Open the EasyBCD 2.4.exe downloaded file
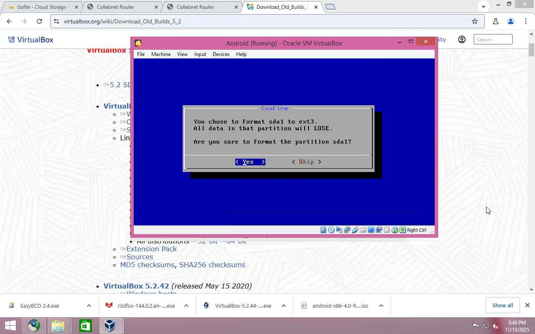Screen dimensions: 535x334 tap(40, 306)
